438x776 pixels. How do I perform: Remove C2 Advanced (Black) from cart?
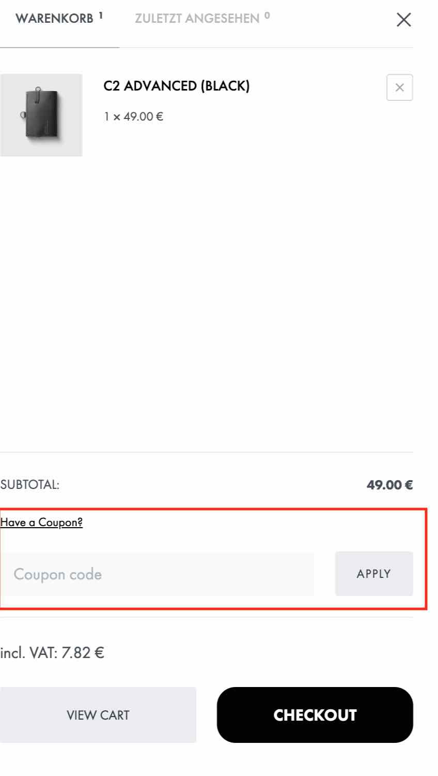coord(399,87)
